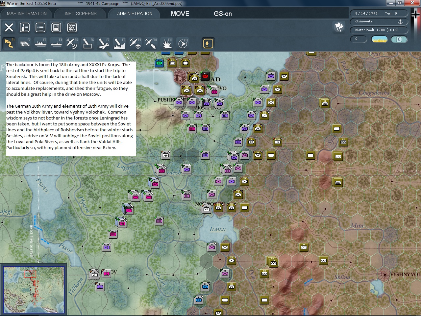Click the GS-on status label
This screenshot has width=421, height=316.
(223, 13)
